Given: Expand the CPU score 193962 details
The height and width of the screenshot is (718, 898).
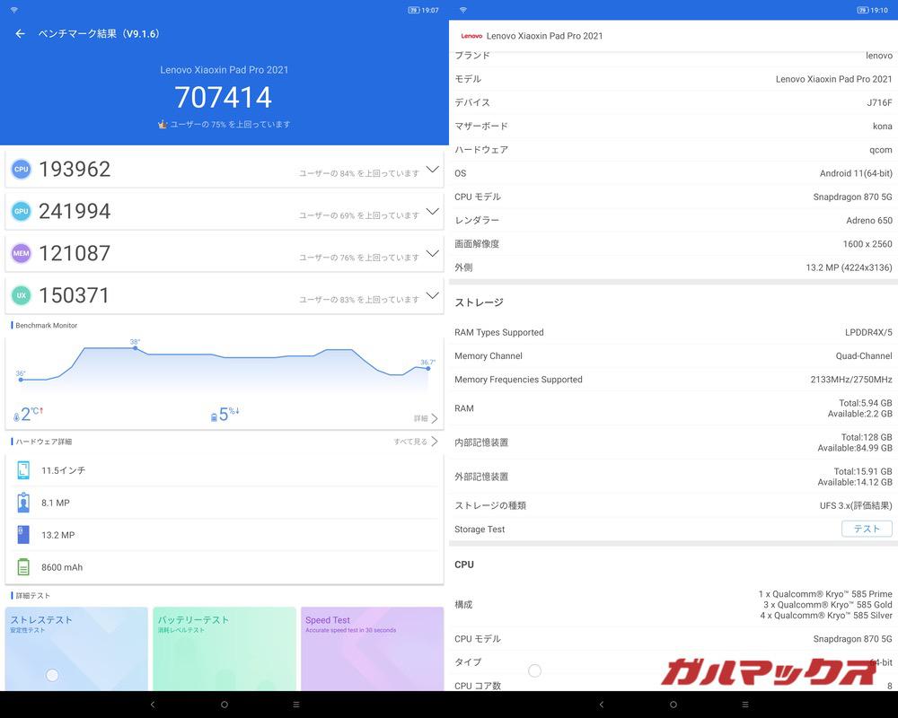Looking at the screenshot, I should pyautogui.click(x=431, y=169).
